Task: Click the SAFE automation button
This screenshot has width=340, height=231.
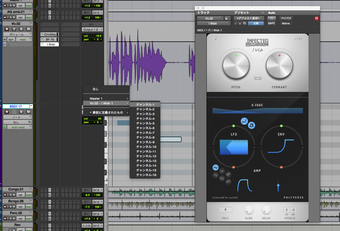Action: 271,23
